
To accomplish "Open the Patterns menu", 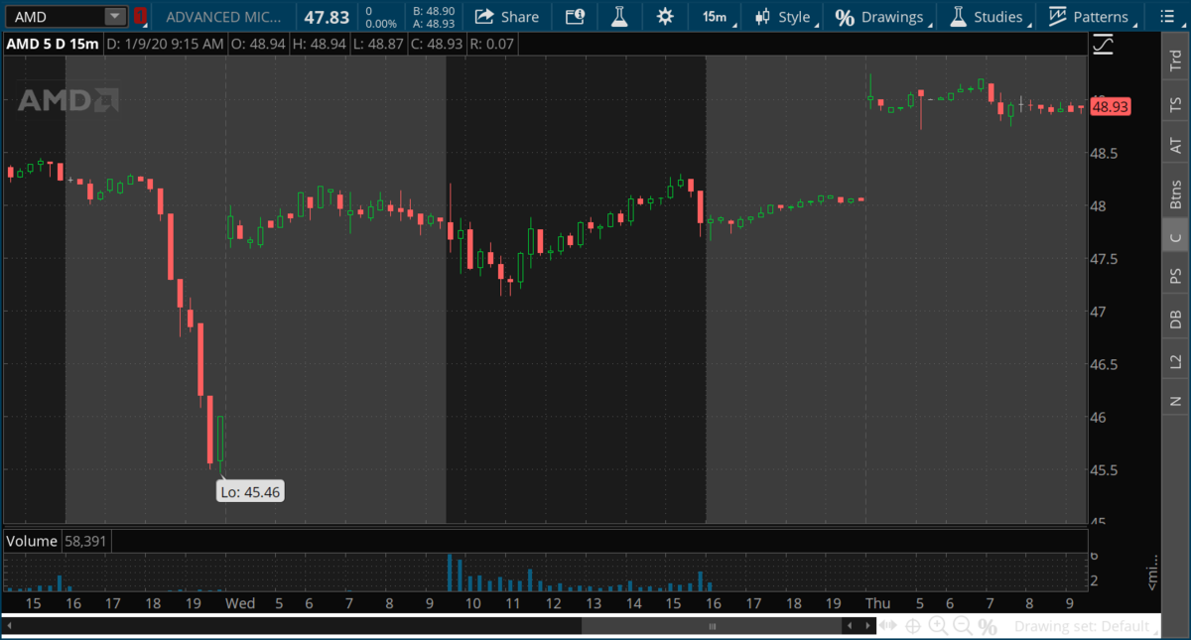I will click(x=1091, y=17).
